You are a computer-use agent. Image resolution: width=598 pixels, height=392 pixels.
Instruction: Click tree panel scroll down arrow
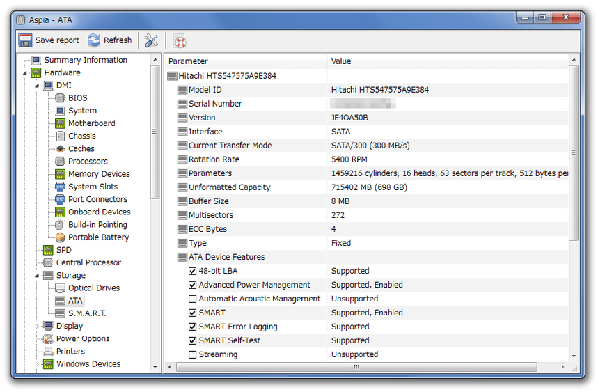pos(155,367)
